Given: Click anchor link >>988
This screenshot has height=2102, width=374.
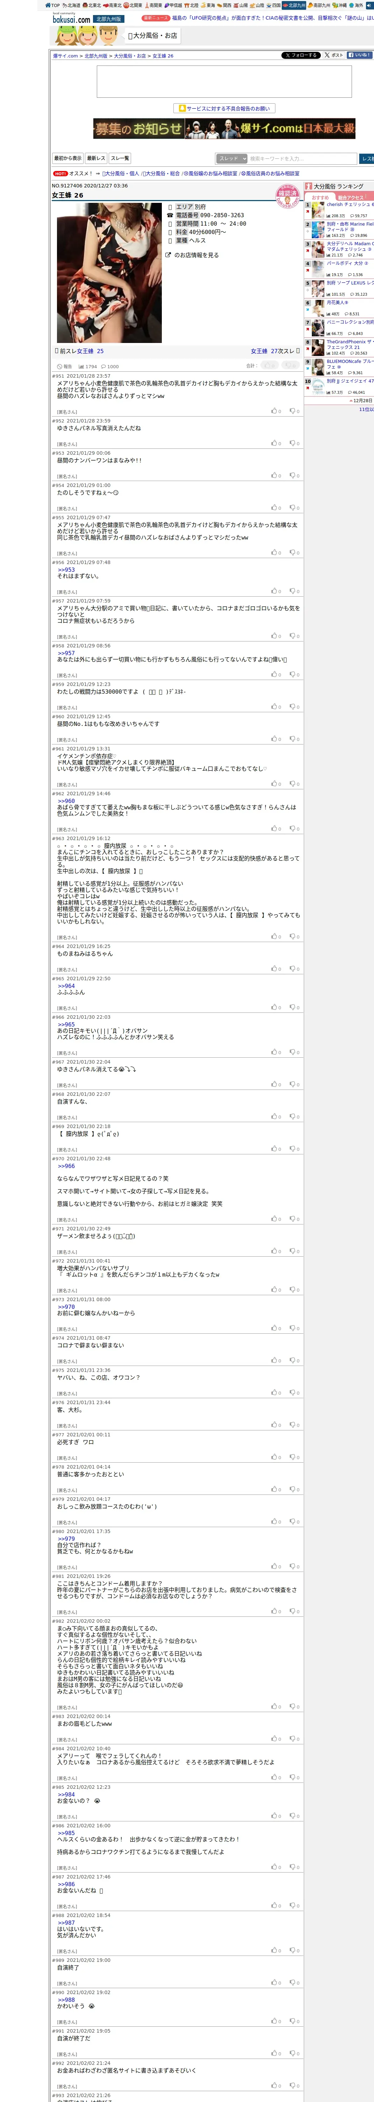Looking at the screenshot, I should click(x=66, y=2000).
